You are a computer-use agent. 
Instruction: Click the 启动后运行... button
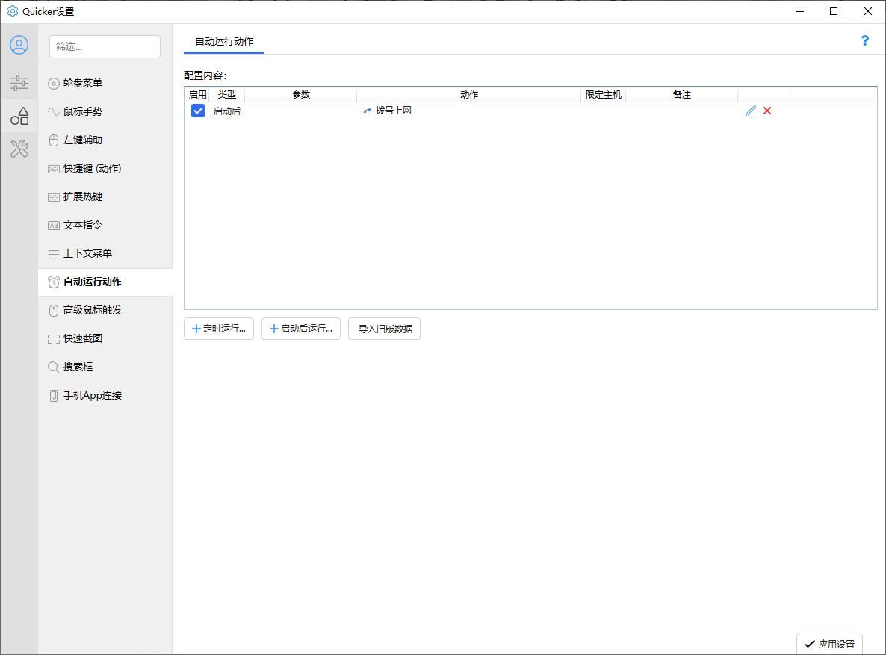coord(301,329)
